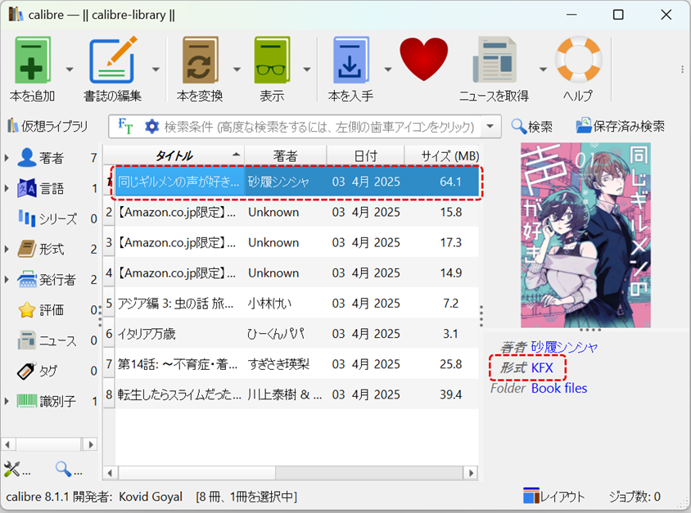Sort by the サイズ (MB) column header
This screenshot has width=691, height=513.
point(442,155)
